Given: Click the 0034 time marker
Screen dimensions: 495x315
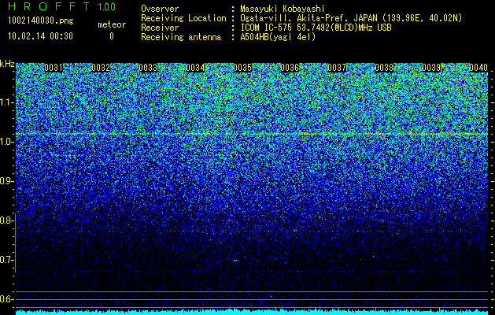Looking at the screenshot, I should tap(195, 68).
